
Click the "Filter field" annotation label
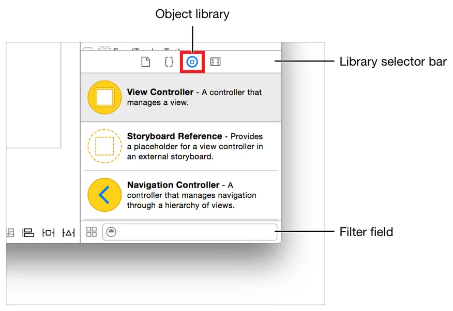[366, 232]
